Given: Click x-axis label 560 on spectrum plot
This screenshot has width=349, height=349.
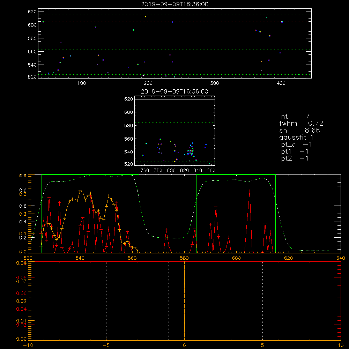Looking at the screenshot, I should pos(132,258).
